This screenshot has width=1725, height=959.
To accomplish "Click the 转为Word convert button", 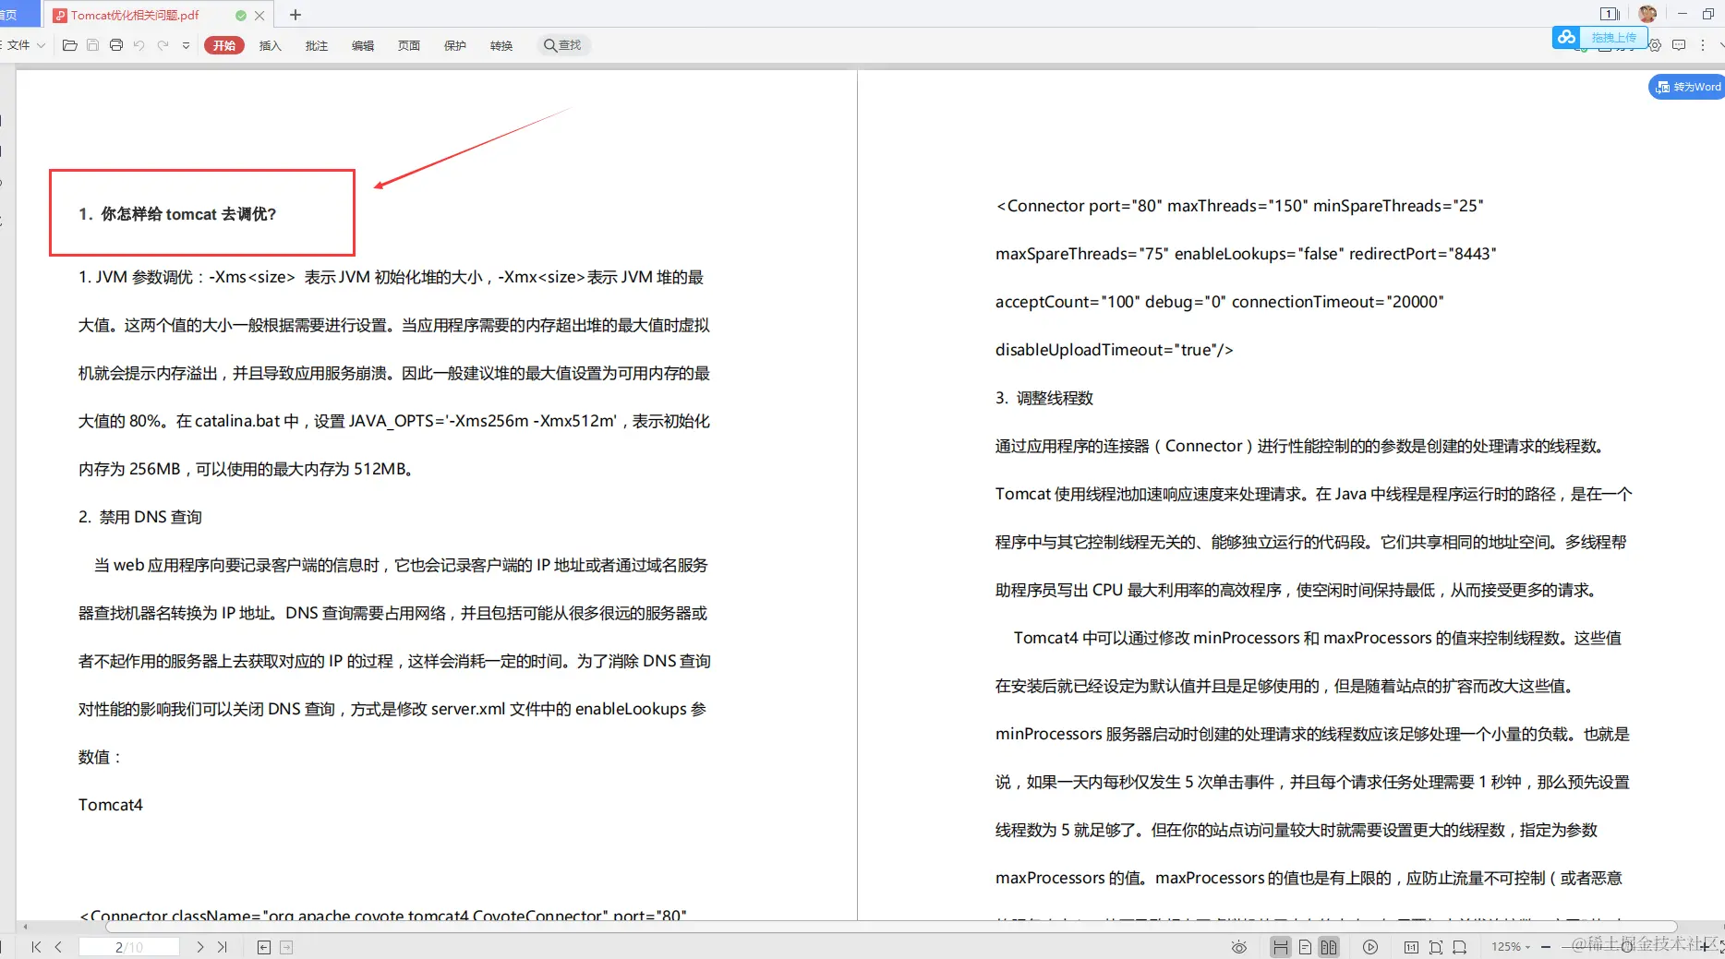I will 1688,87.
